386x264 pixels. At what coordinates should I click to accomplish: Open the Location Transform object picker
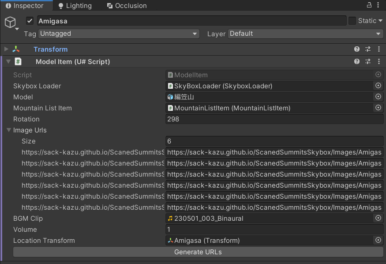pos(379,240)
